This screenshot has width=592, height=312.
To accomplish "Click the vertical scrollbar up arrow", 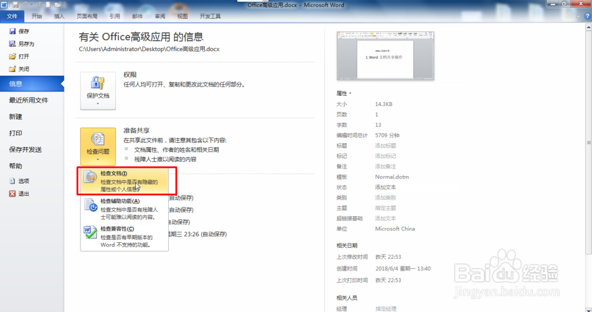I will click(588, 27).
